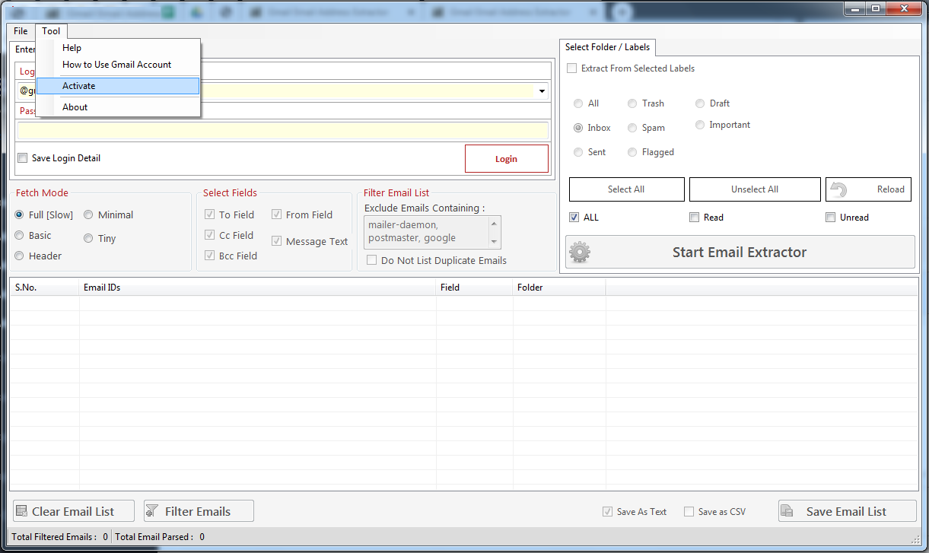The height and width of the screenshot is (553, 929).
Task: Click exclude list scrollbar down arrow
Action: tap(495, 242)
